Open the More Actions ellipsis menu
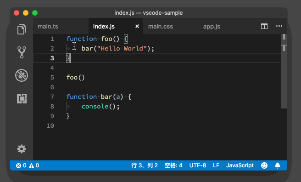301x182 pixels. (279, 26)
